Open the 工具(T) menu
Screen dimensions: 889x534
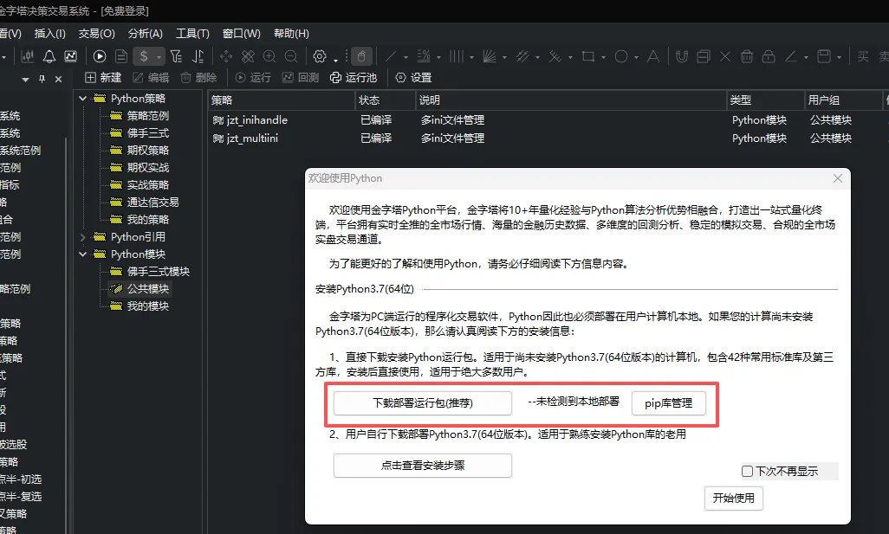pos(192,34)
